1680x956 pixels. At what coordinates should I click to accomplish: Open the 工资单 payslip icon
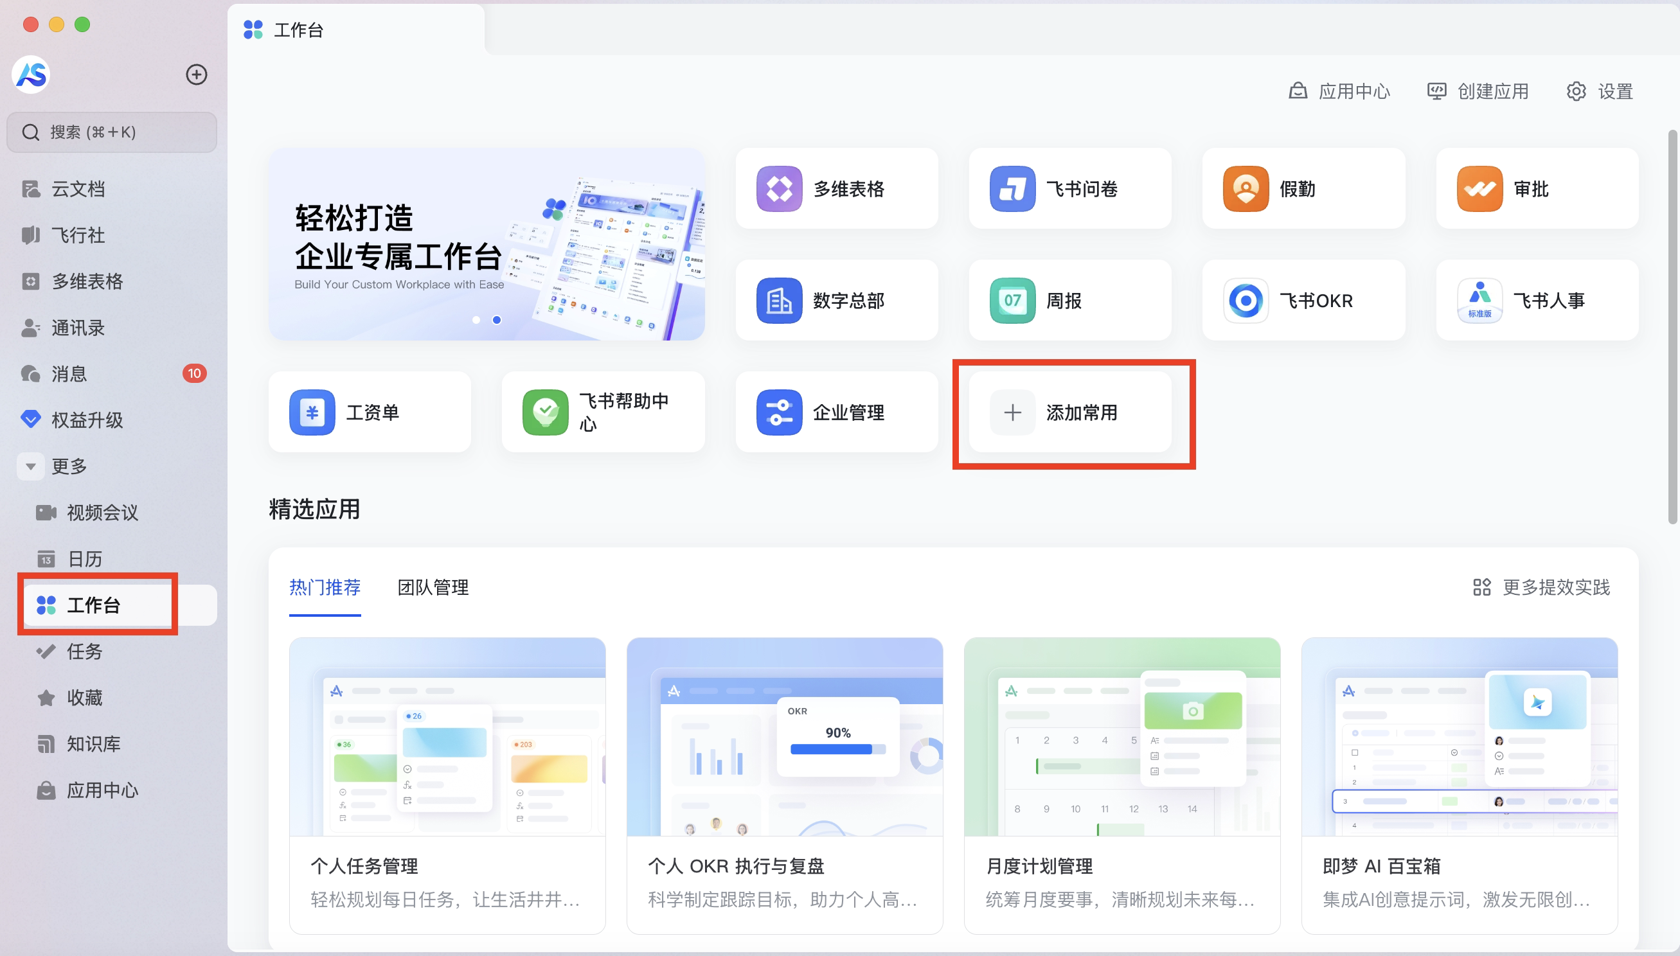312,412
